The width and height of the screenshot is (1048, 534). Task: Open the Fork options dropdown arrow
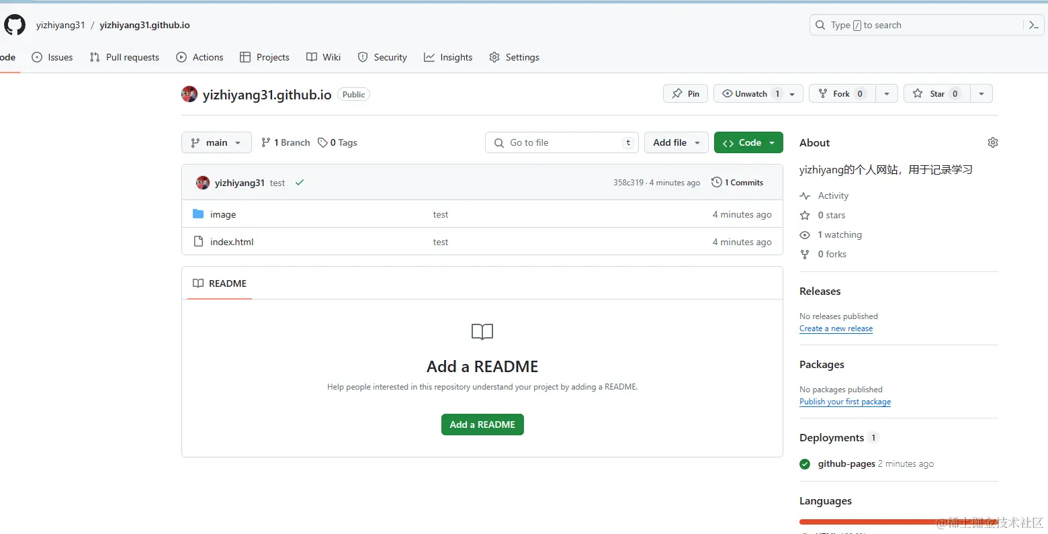click(x=887, y=94)
